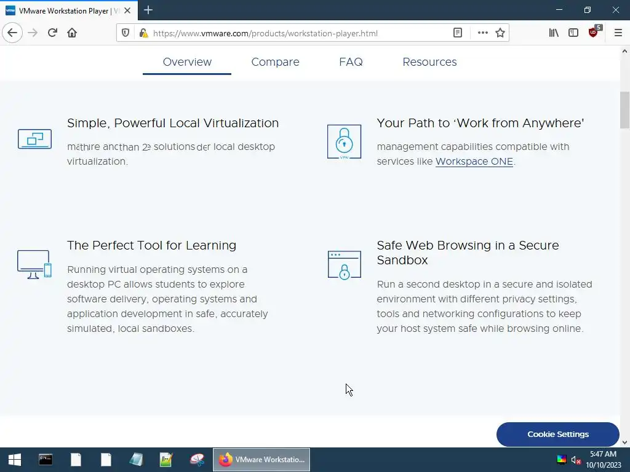
Task: Click the secure browser window lock icon
Action: [x=345, y=265]
